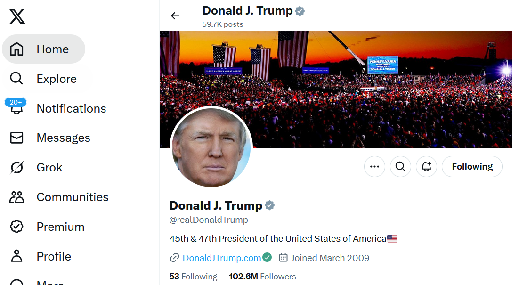
Task: Toggle post notifications bell for this account
Action: point(426,167)
